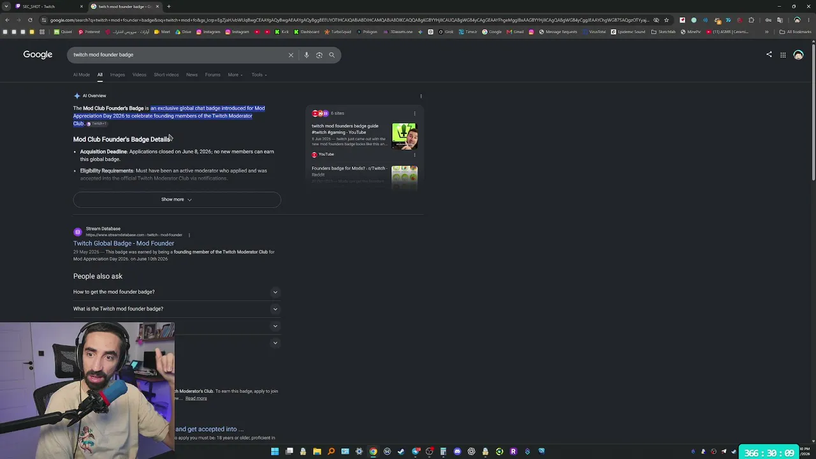Image resolution: width=816 pixels, height=459 pixels.
Task: Open the 'and get accepted into' result link
Action: 210,429
